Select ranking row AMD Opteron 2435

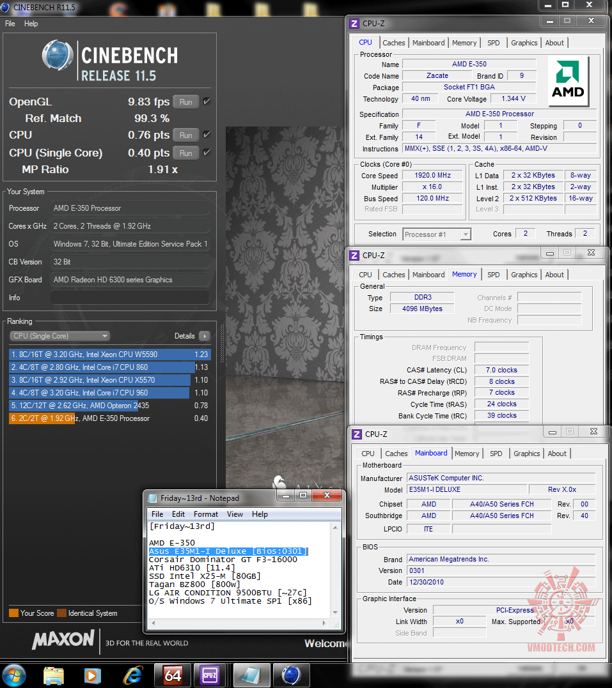[110, 406]
